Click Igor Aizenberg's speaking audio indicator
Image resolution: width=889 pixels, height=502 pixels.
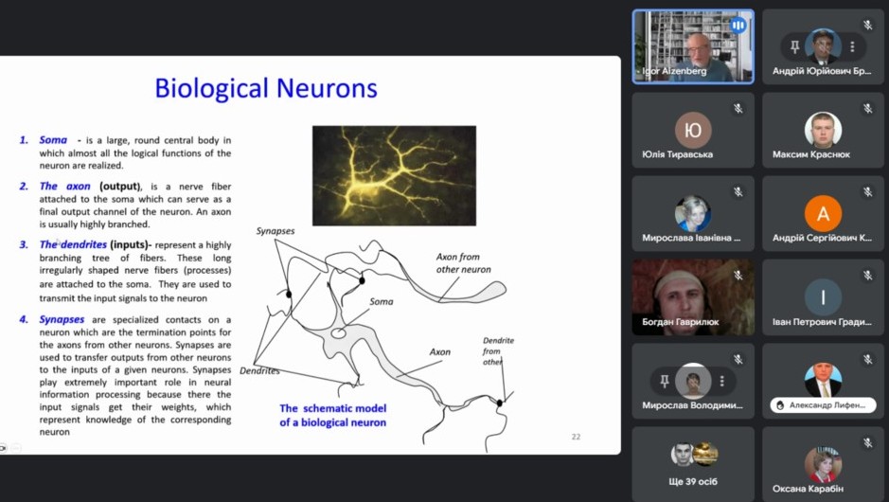tap(738, 26)
